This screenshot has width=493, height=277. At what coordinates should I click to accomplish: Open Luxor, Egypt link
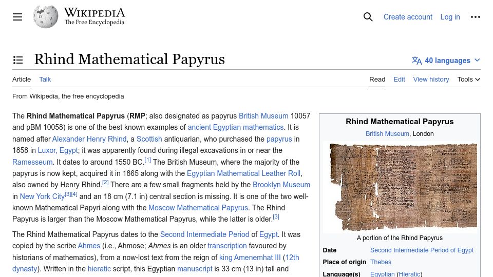tap(58, 150)
